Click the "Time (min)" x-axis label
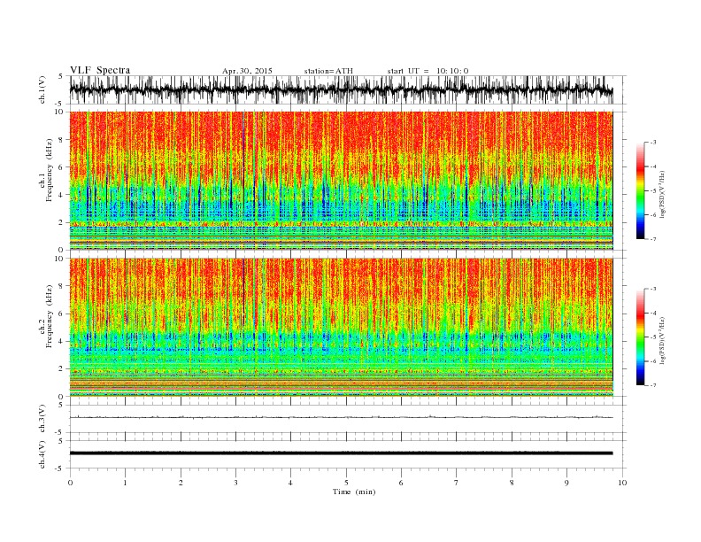The image size is (701, 542). pos(354,492)
